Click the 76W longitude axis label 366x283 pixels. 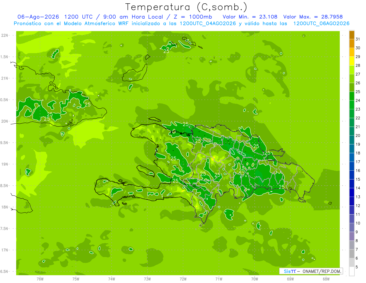pos(40,279)
